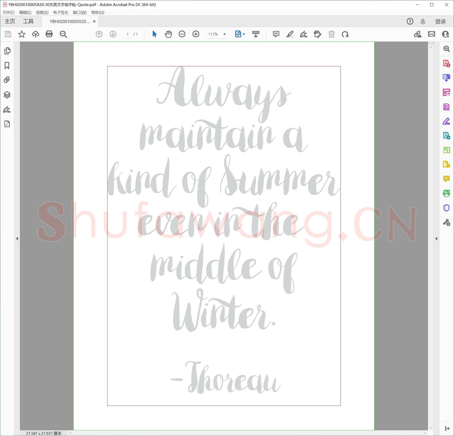Open Create PDF tool in right pane

pyautogui.click(x=446, y=63)
